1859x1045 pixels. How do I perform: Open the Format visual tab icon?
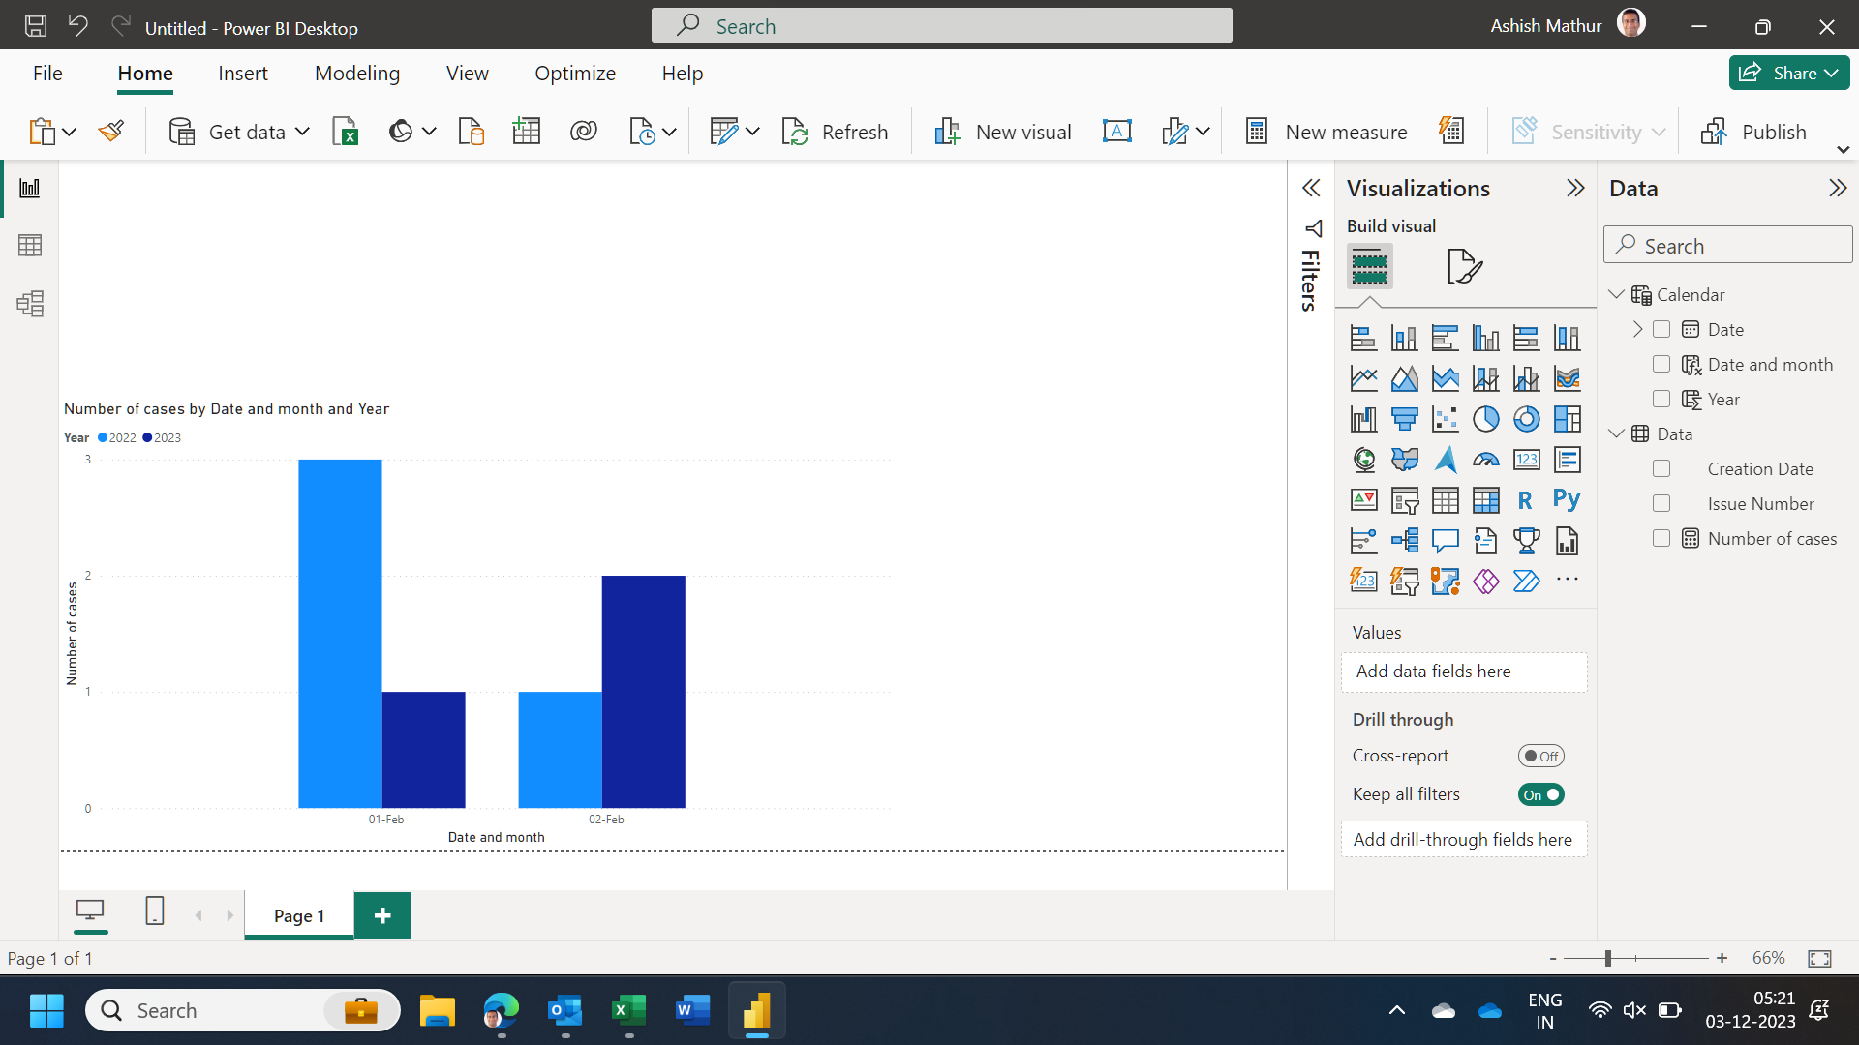click(x=1464, y=266)
